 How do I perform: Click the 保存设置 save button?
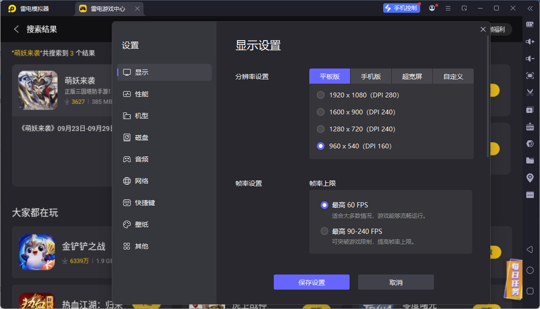(x=311, y=282)
